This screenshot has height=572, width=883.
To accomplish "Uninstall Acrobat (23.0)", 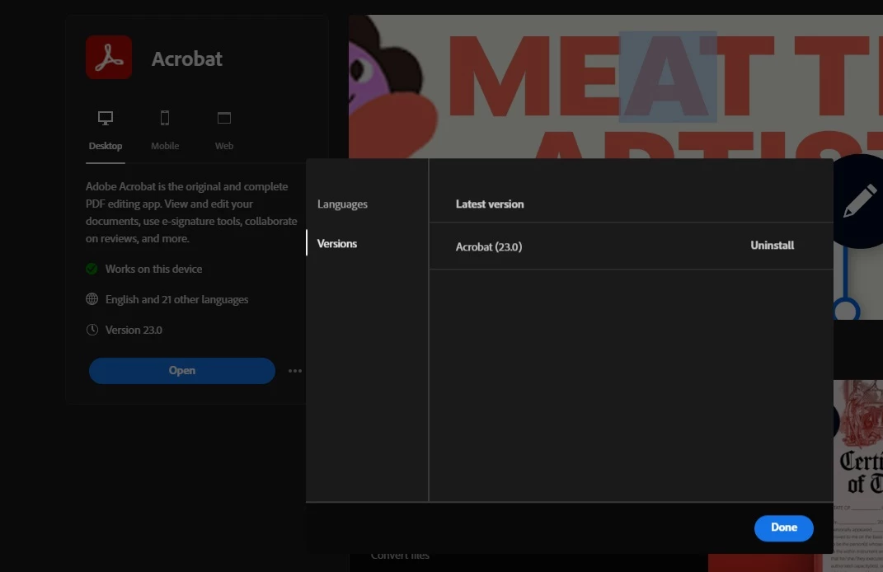I will (x=772, y=246).
